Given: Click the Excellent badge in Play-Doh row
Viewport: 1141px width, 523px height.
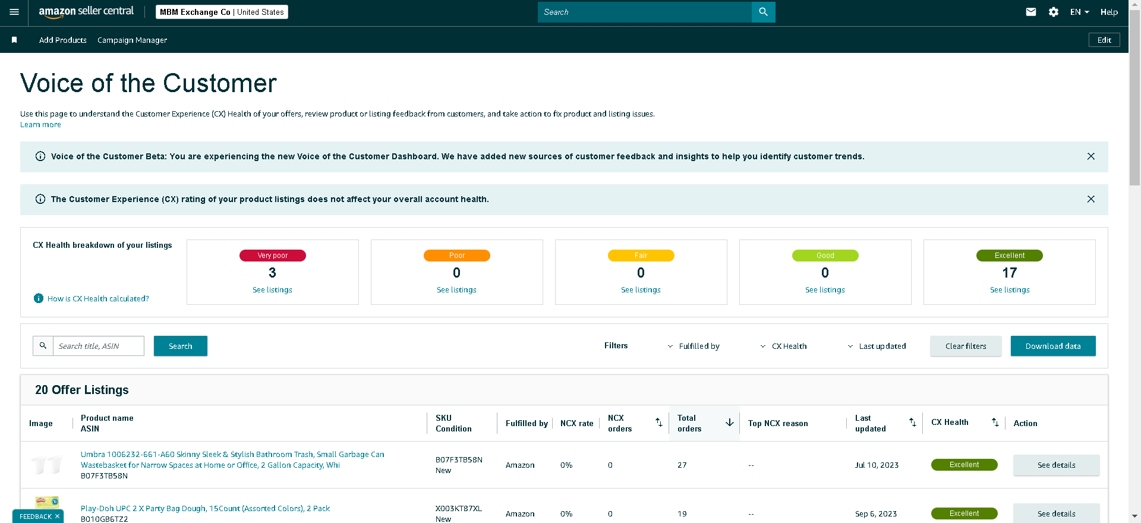Looking at the screenshot, I should coord(965,513).
